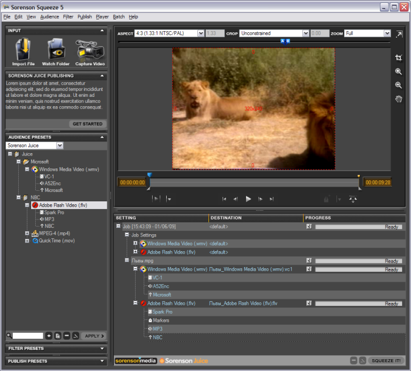Step back one frame

click(235, 199)
